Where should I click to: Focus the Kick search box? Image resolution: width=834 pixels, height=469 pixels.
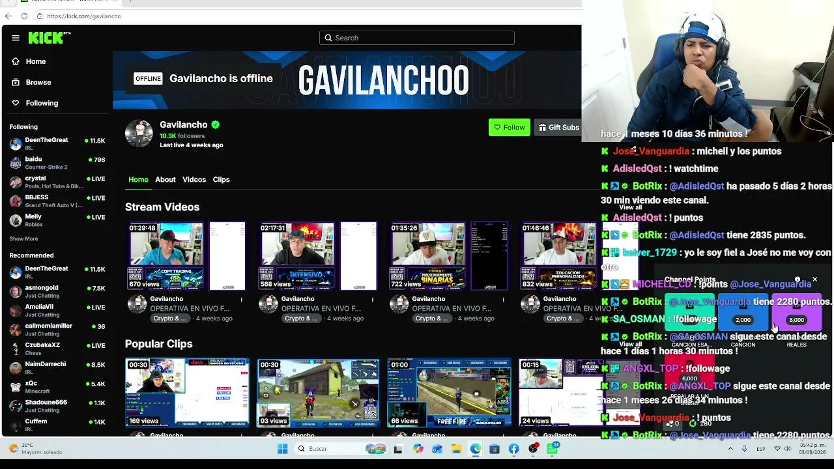click(417, 38)
